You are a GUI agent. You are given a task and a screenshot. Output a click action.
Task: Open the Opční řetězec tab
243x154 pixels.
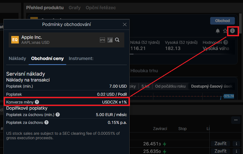pyautogui.click(x=101, y=8)
